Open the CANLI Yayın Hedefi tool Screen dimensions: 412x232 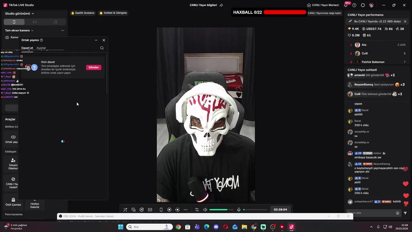(x=13, y=183)
